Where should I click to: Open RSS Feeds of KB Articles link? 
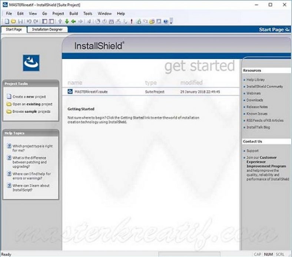click(x=265, y=121)
